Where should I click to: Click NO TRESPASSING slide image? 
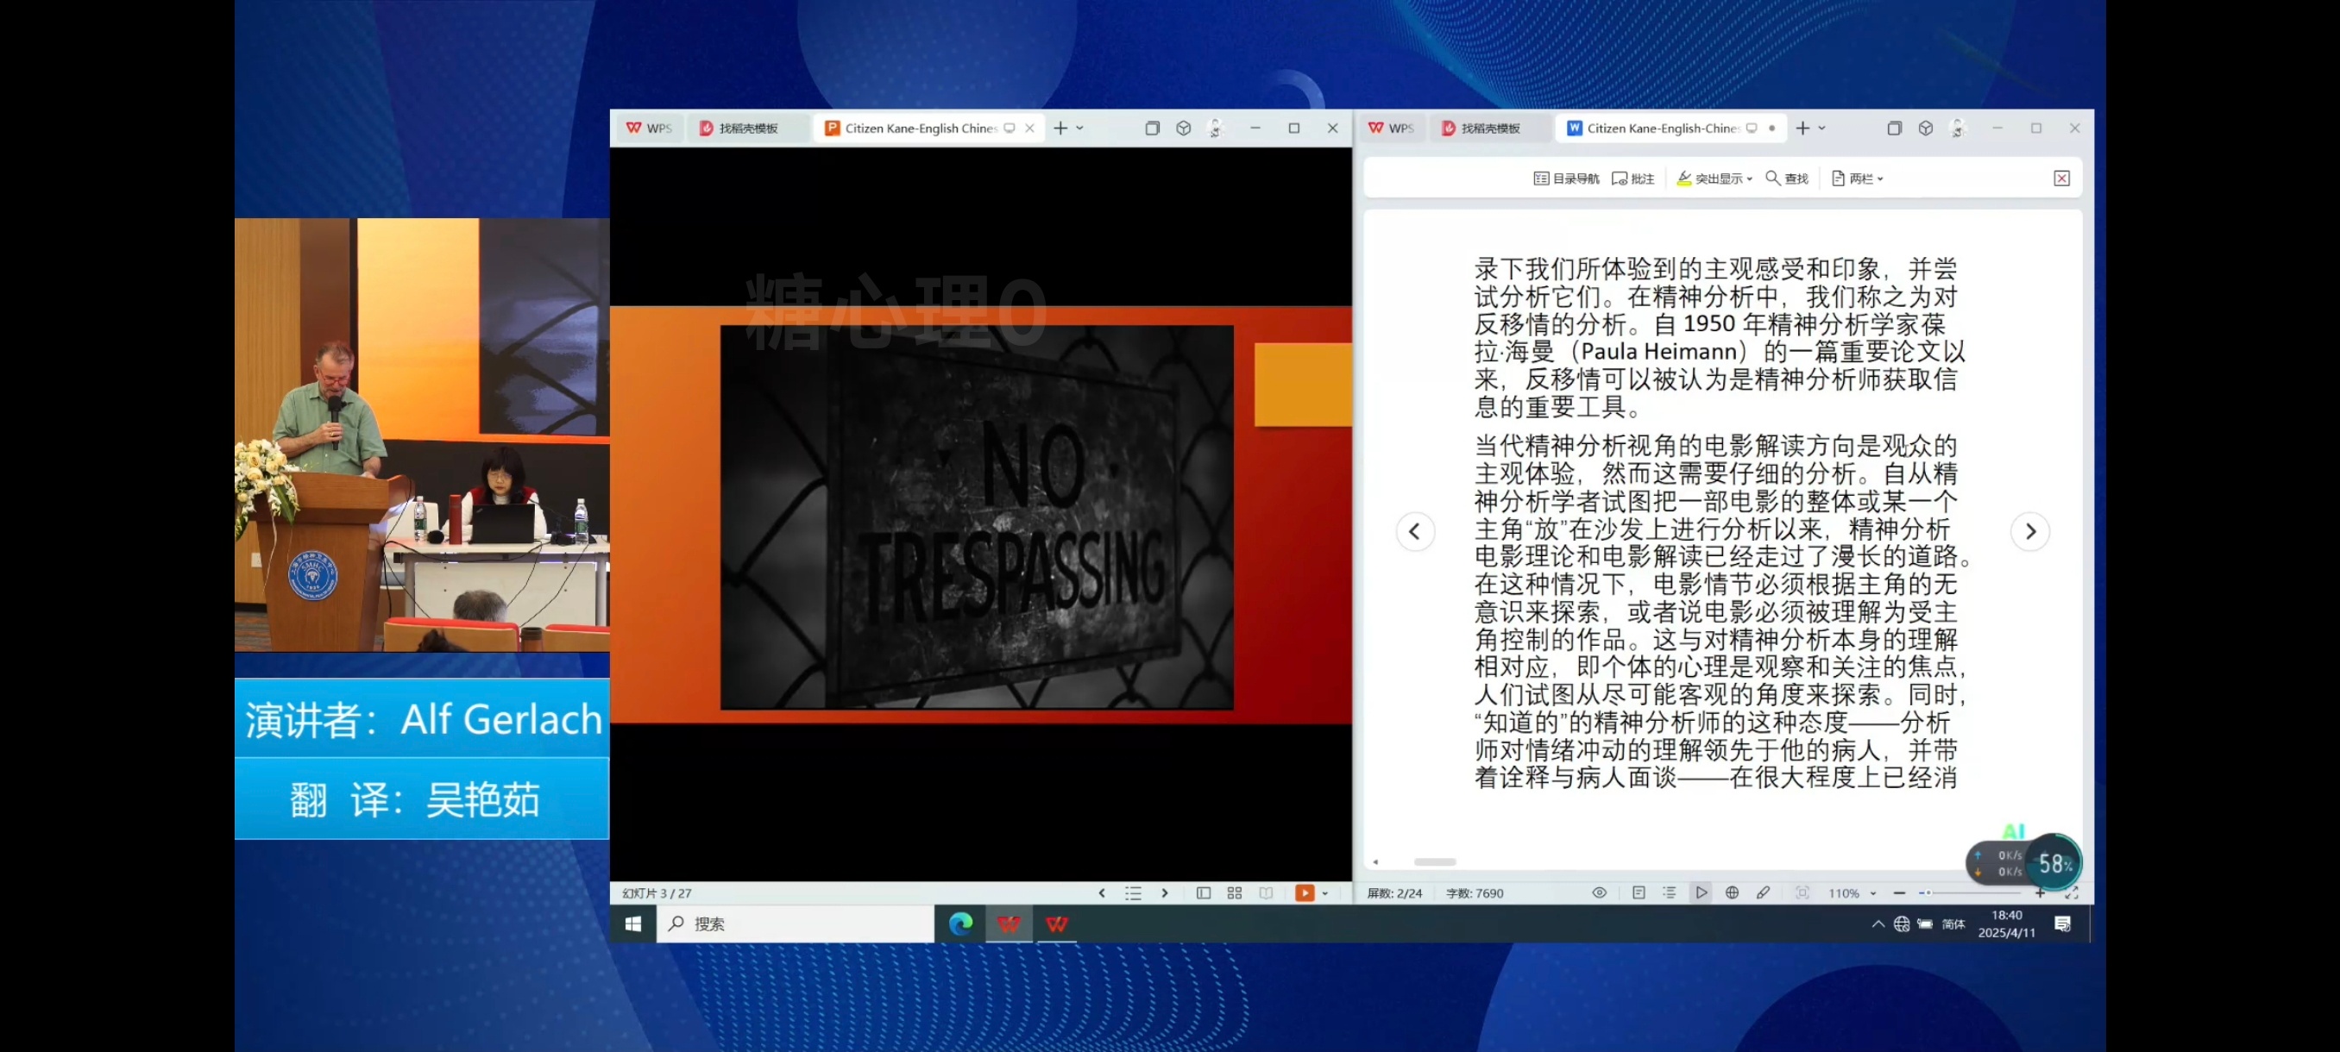click(x=977, y=517)
